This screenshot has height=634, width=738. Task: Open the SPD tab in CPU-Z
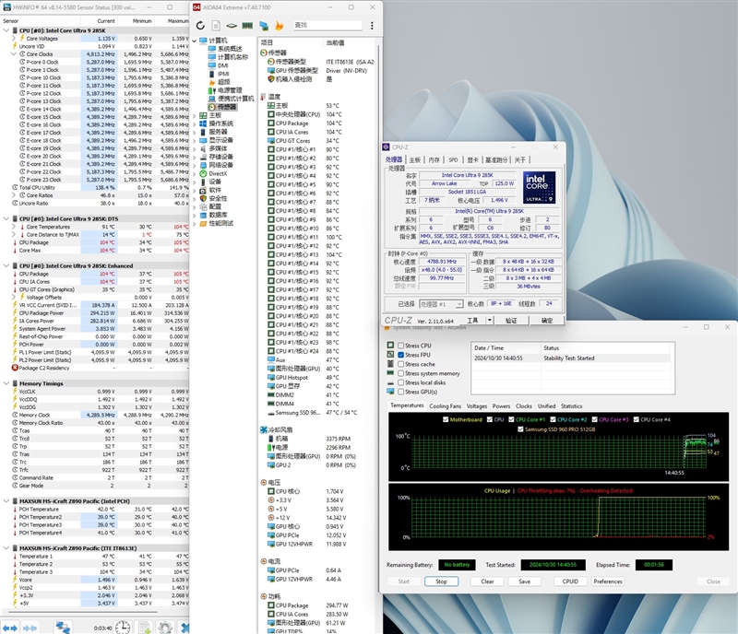tap(453, 159)
